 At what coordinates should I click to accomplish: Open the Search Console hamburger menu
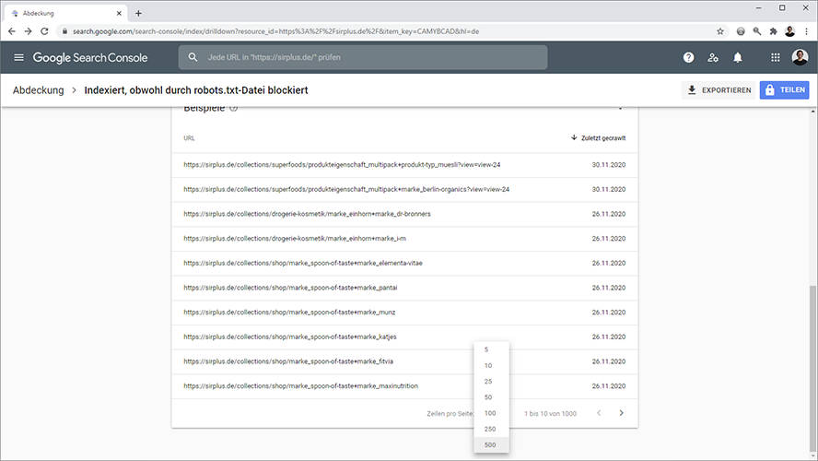(x=18, y=57)
